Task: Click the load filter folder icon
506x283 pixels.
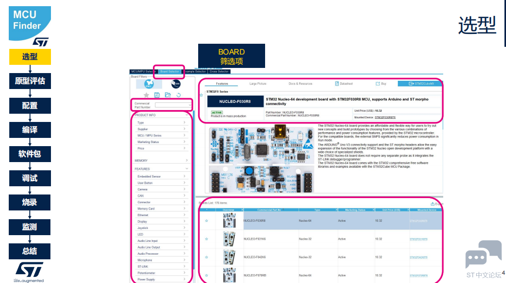Action: tap(168, 95)
